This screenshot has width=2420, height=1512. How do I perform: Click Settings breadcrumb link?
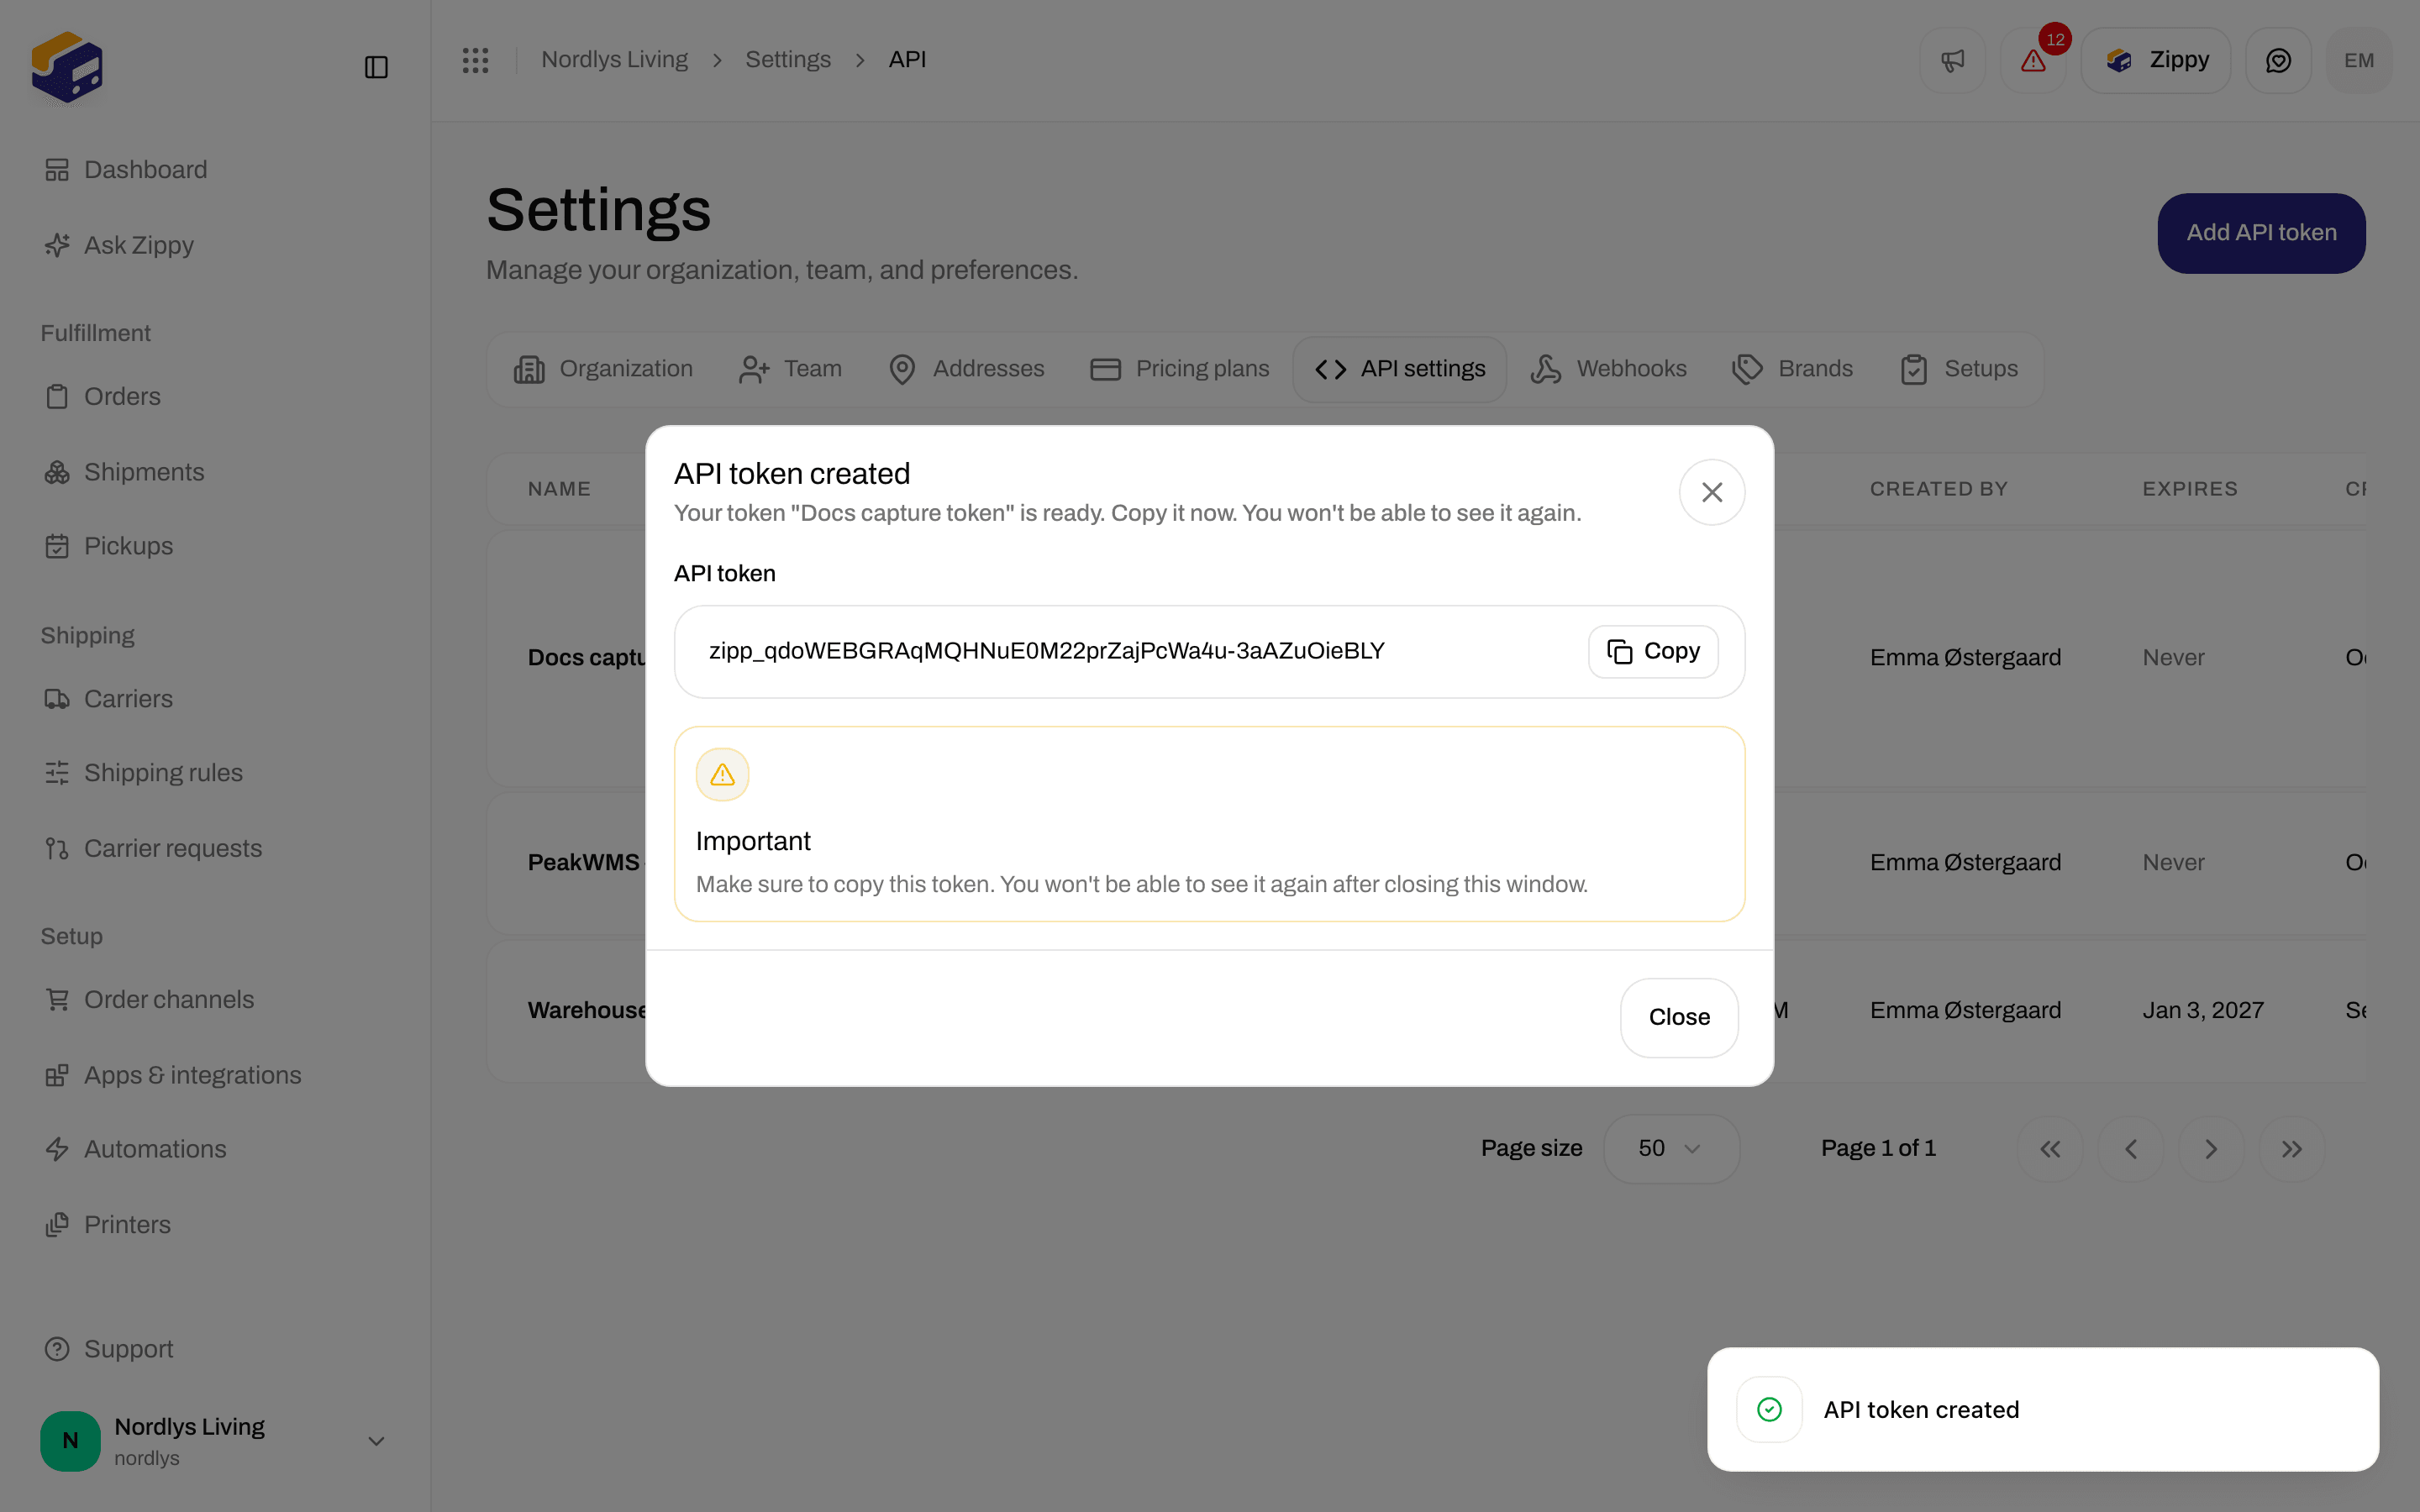pos(788,60)
